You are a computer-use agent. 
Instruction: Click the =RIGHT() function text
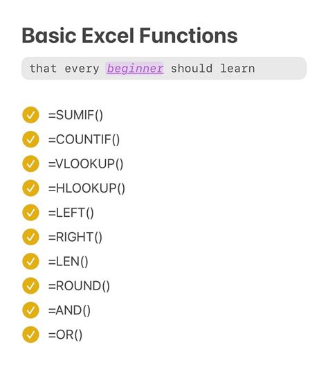tap(75, 237)
